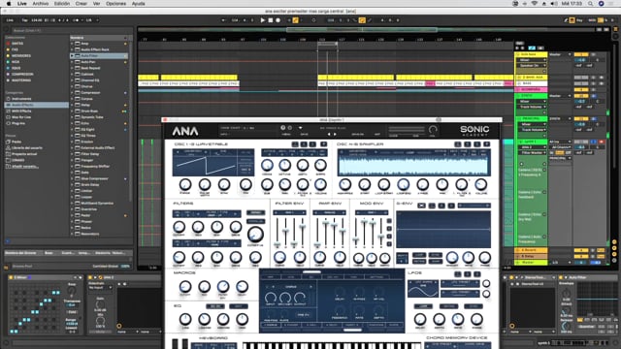Select the Instrumentos category icon
This screenshot has height=349, width=621.
point(9,99)
